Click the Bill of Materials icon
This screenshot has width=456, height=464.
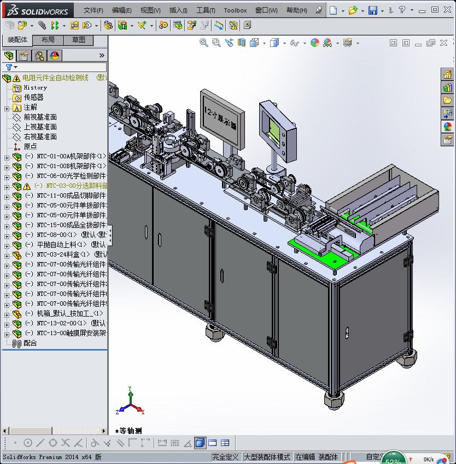[x=178, y=26]
